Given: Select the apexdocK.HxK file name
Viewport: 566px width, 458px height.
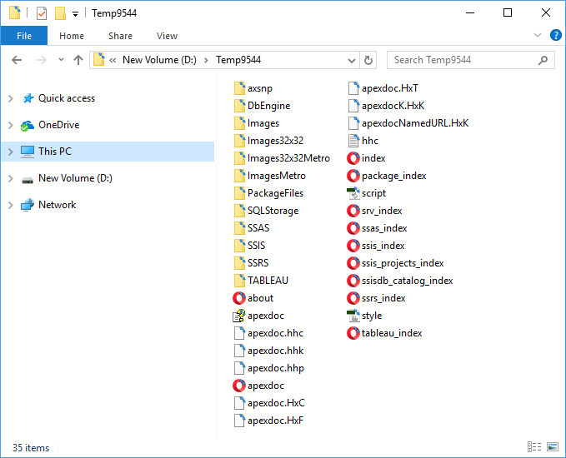Looking at the screenshot, I should [393, 106].
